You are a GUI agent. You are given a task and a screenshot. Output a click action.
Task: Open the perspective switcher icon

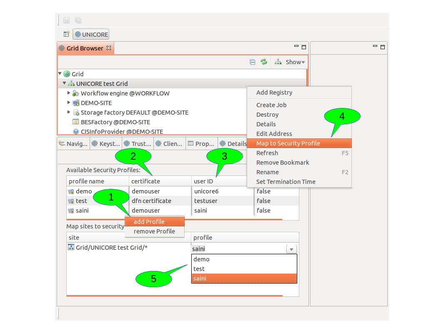(66, 34)
